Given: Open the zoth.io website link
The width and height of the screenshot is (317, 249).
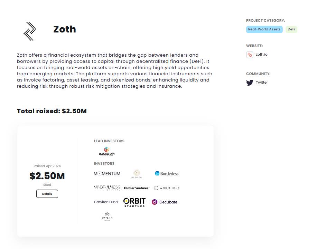Looking at the screenshot, I should click(262, 55).
